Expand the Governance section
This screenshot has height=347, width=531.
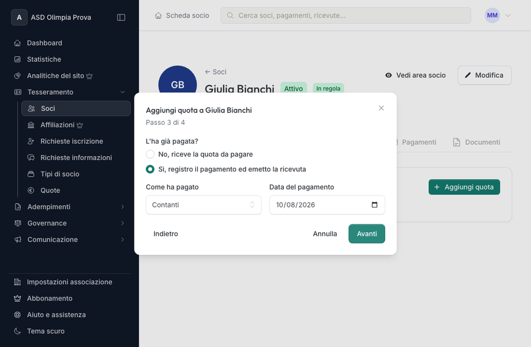click(70, 223)
